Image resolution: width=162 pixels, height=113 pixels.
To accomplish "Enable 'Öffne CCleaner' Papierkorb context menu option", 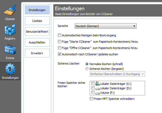I will pos(59,48).
